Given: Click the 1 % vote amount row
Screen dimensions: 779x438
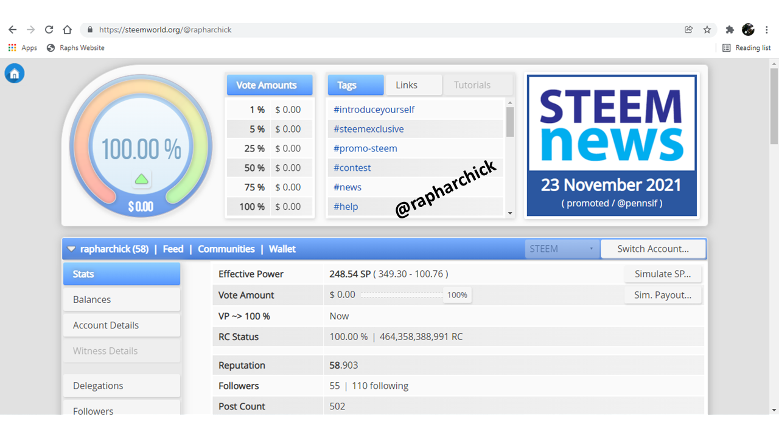Looking at the screenshot, I should point(270,109).
